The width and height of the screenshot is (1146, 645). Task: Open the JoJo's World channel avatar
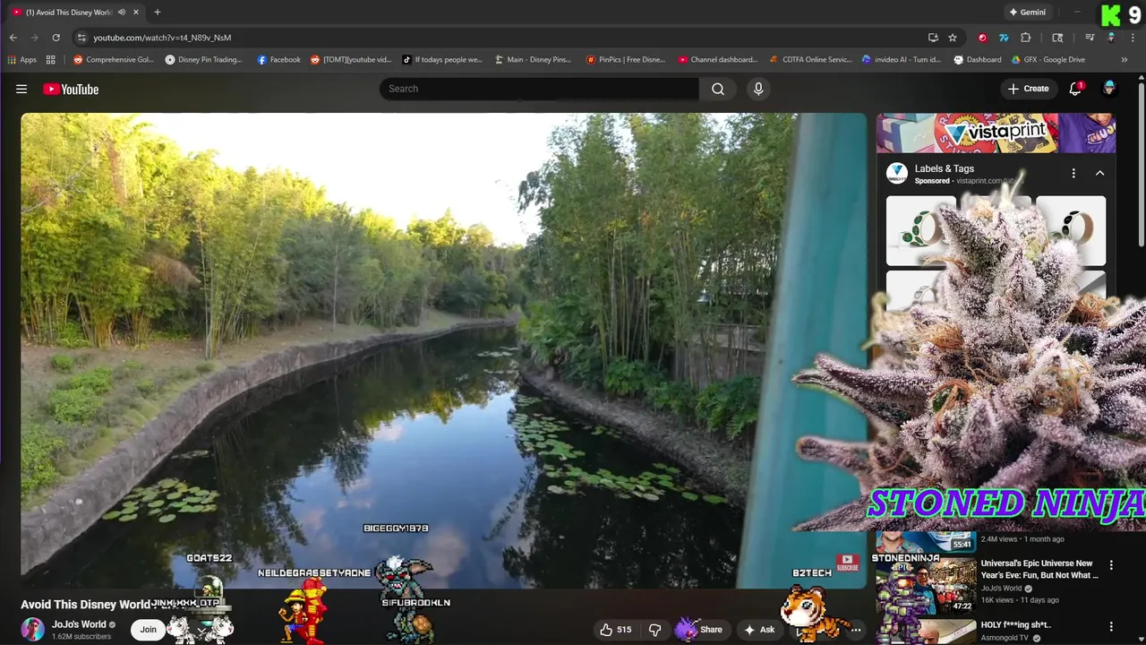33,630
